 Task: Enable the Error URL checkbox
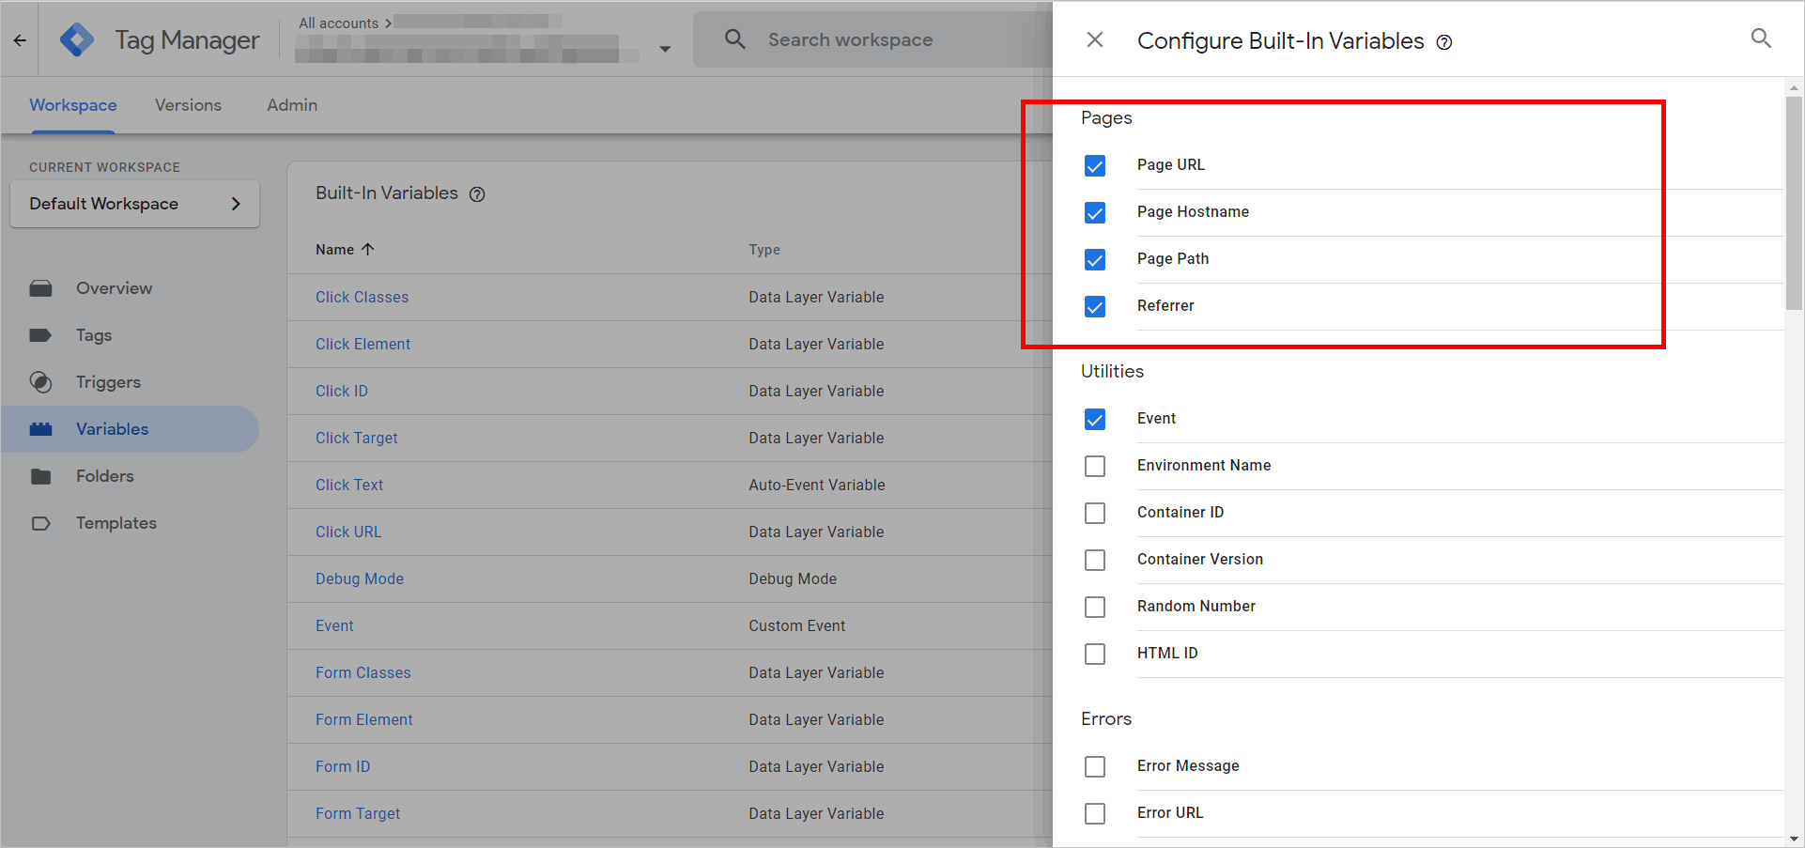point(1095,814)
